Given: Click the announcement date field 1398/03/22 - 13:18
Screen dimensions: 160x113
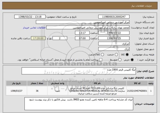Looking at the screenshot, I should 30,17.
